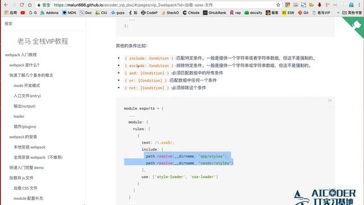Screen dimensions: 364x205
Task: Click the use: ['style-loader', 'css-loader'] line
Action: click(180, 177)
